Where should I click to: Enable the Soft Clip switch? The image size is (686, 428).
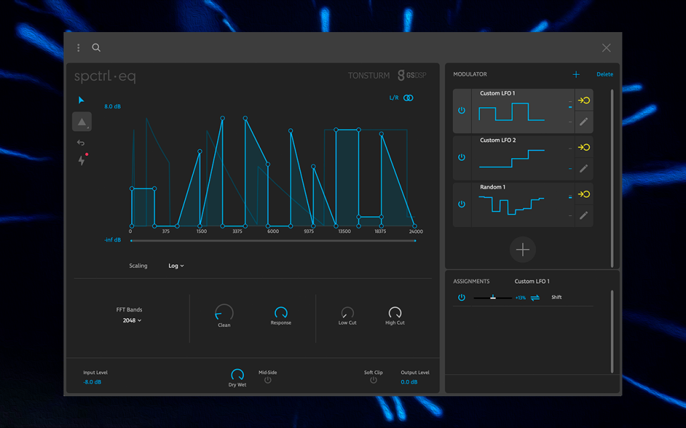(x=373, y=380)
